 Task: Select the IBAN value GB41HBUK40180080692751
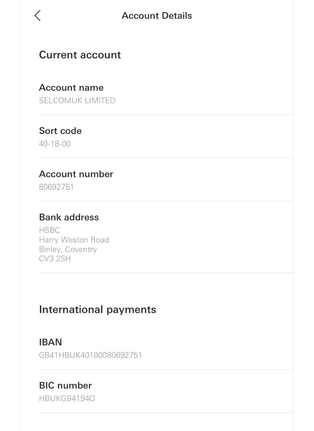point(90,355)
